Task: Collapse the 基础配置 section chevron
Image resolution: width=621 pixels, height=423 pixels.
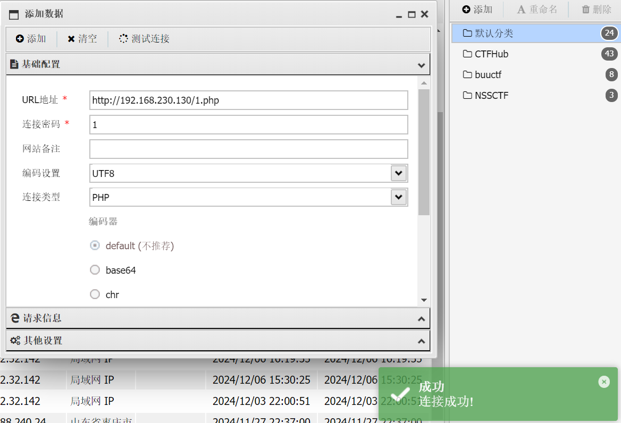Action: click(422, 65)
